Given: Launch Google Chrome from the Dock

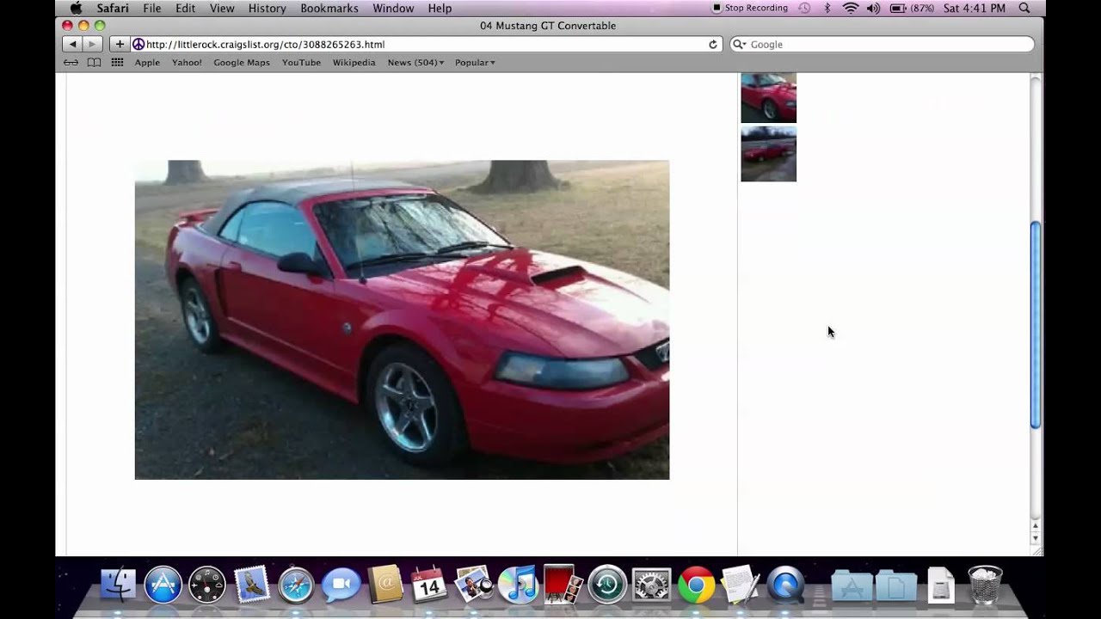Looking at the screenshot, I should (696, 585).
